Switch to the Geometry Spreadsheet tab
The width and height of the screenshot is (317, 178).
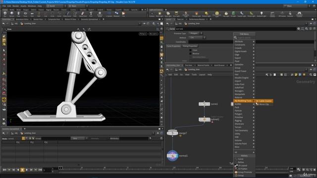(x=89, y=19)
